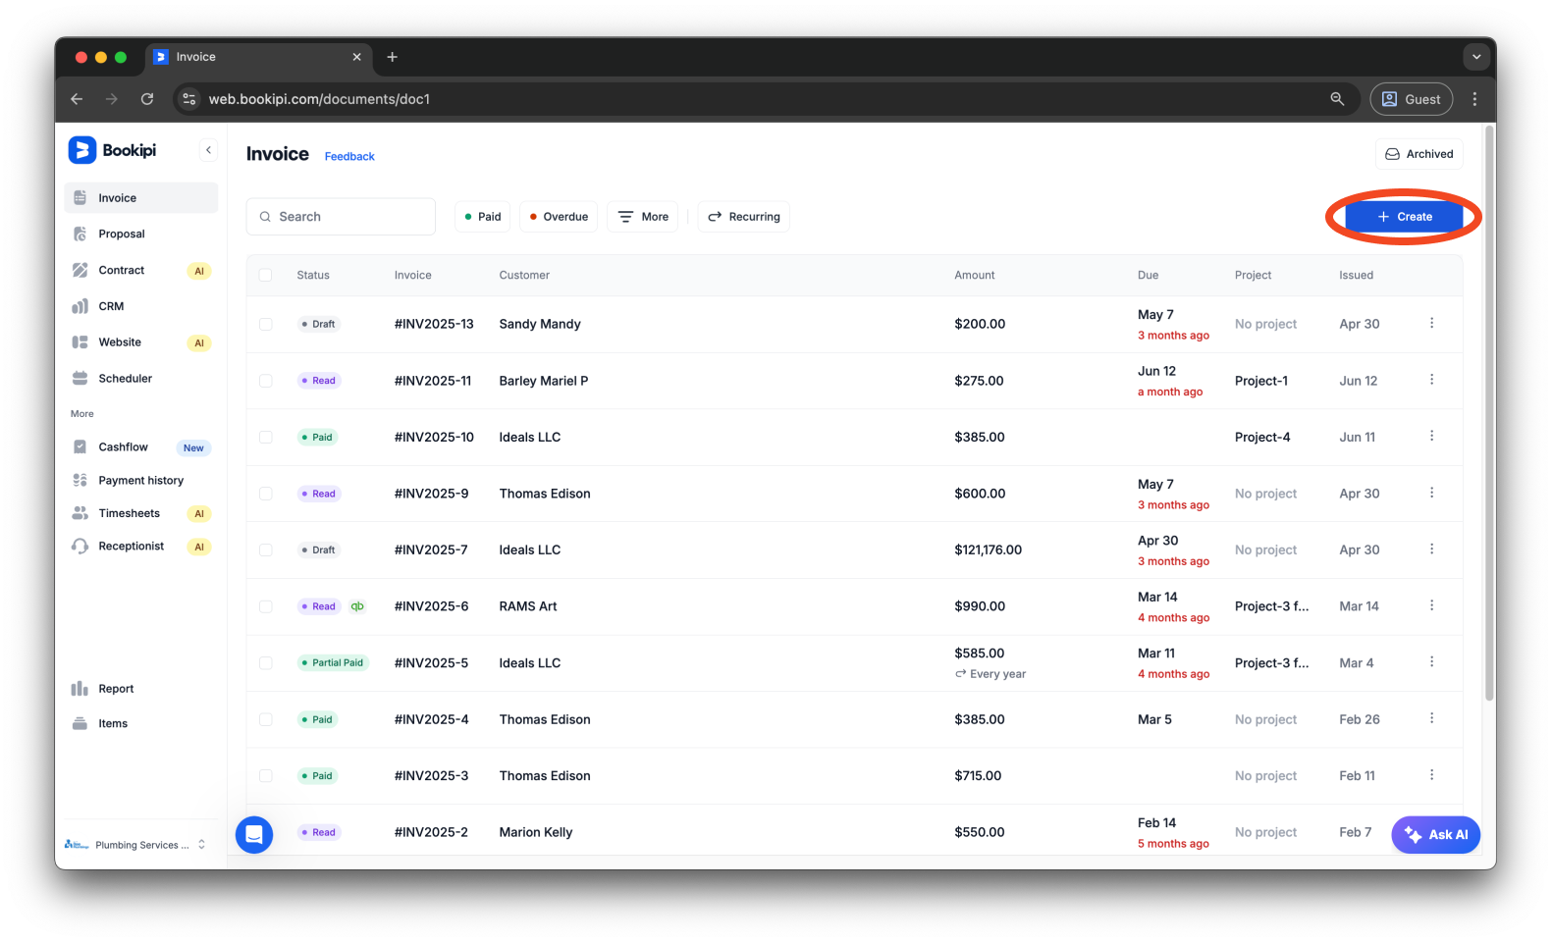Open options menu for #INV2025-5

click(1431, 662)
